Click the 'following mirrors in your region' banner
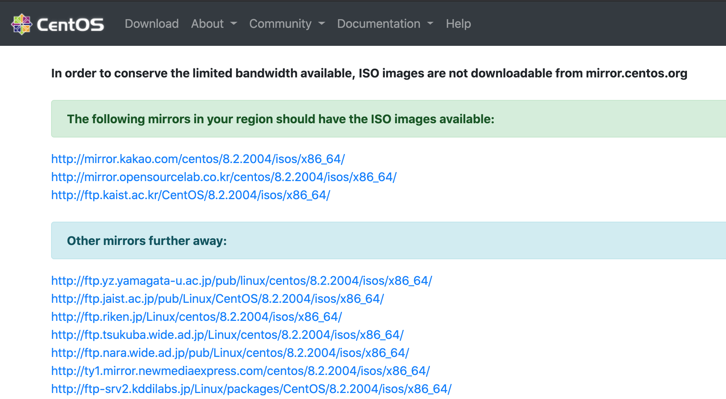Viewport: 726px width, 399px height. (x=389, y=119)
